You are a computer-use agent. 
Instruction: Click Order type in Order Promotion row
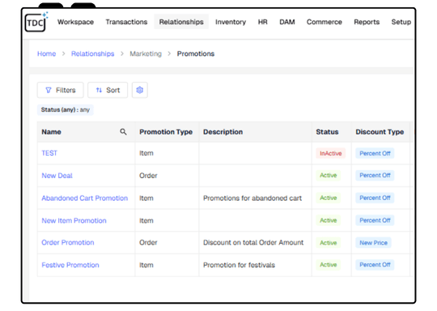pyautogui.click(x=148, y=243)
